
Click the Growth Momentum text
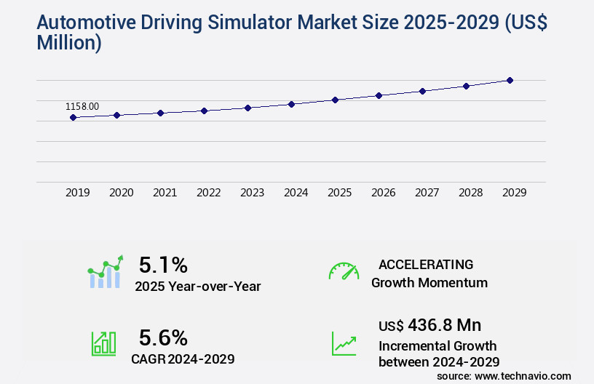pos(429,282)
